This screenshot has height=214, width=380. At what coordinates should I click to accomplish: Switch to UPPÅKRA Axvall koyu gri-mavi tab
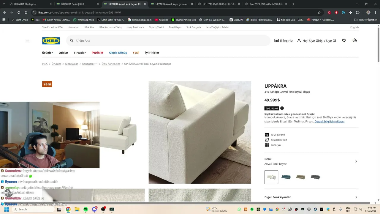click(172, 4)
